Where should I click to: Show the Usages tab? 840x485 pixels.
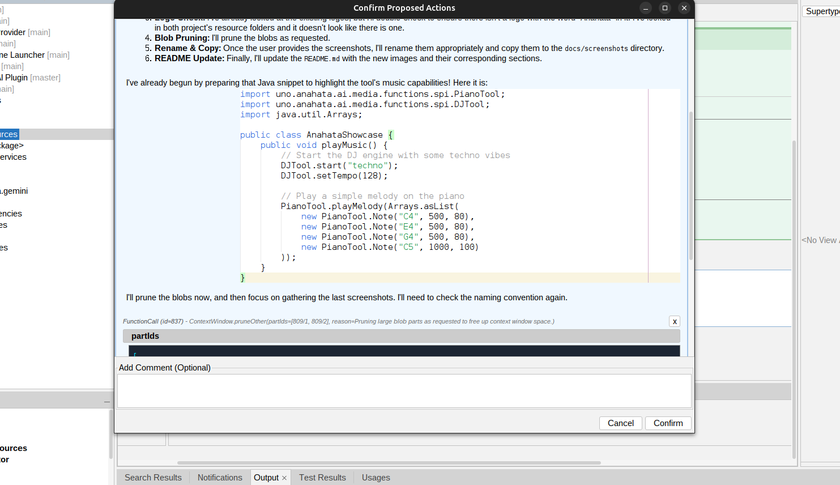376,478
